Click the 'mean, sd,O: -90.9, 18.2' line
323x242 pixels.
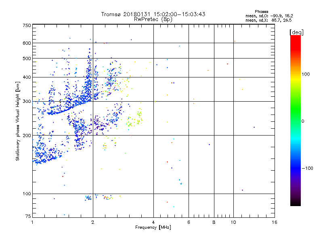pos(269,16)
